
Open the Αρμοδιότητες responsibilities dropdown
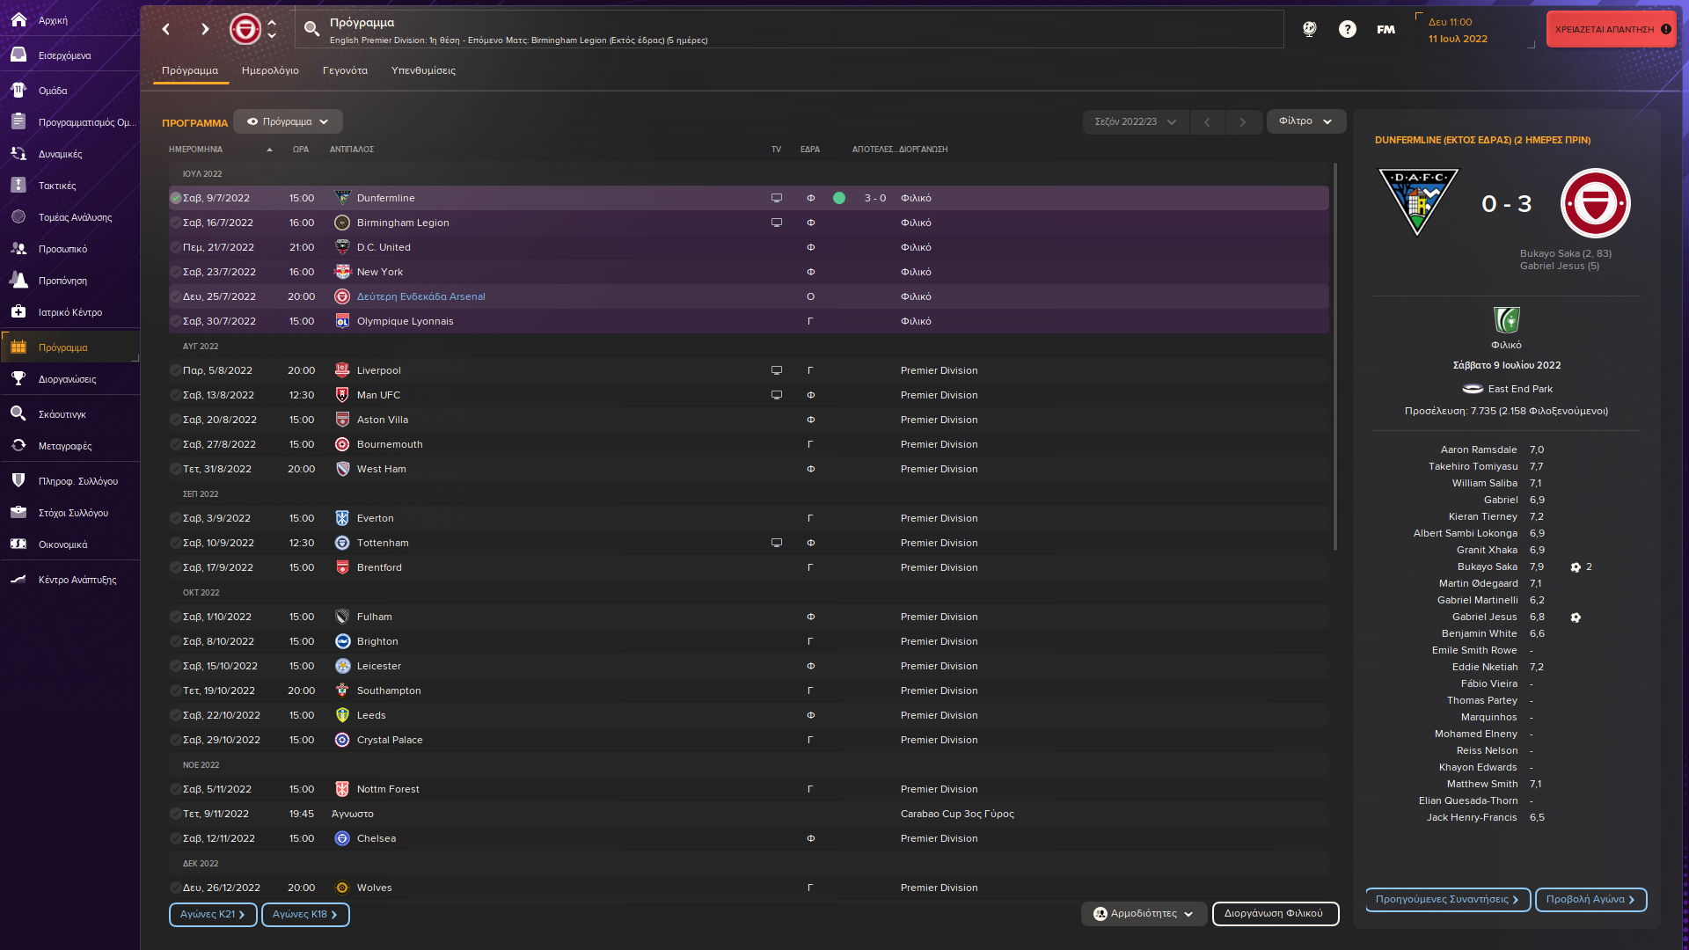(x=1144, y=914)
